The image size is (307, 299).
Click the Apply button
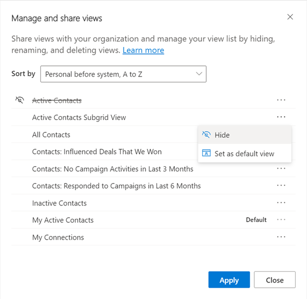[229, 280]
